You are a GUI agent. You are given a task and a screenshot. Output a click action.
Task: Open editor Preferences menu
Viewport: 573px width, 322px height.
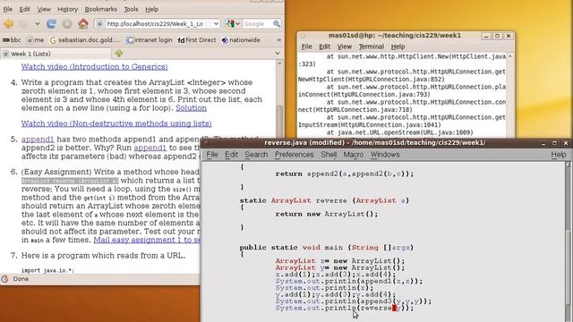tap(295, 155)
